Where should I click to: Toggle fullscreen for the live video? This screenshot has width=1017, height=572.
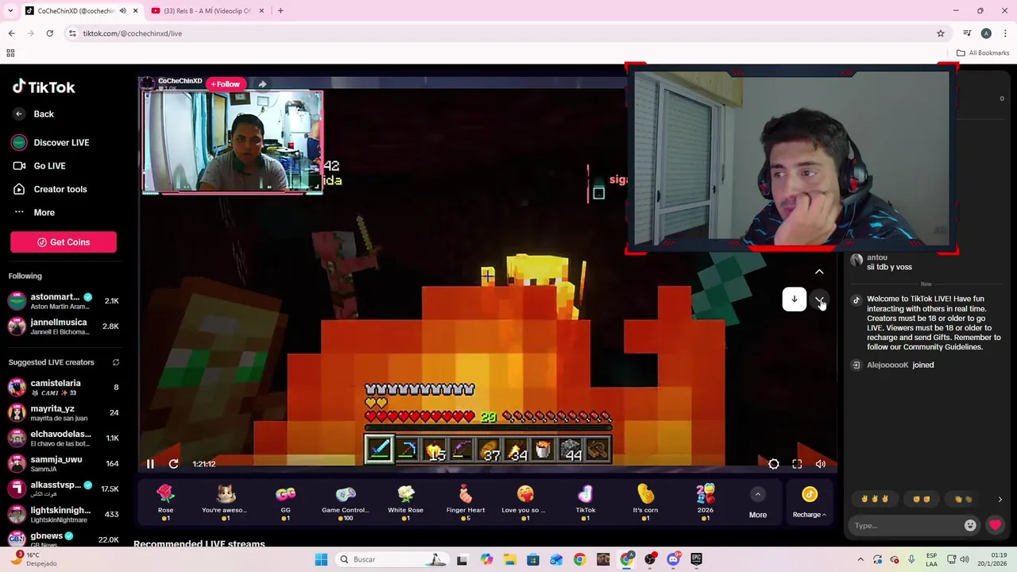tap(797, 464)
